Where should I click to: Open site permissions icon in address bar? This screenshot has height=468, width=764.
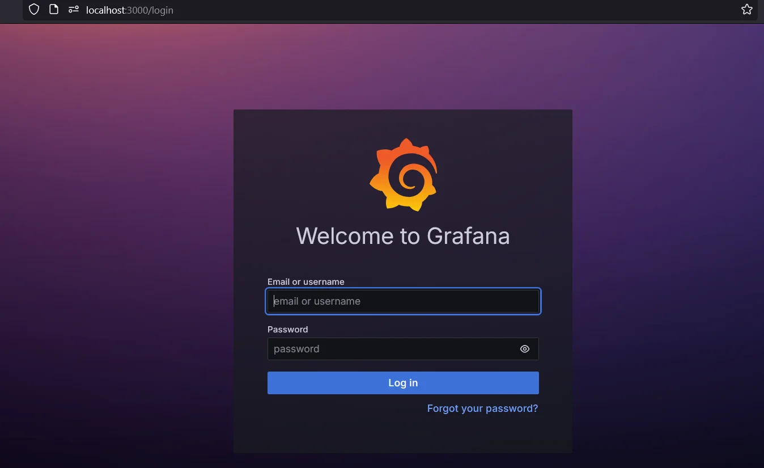(x=74, y=10)
